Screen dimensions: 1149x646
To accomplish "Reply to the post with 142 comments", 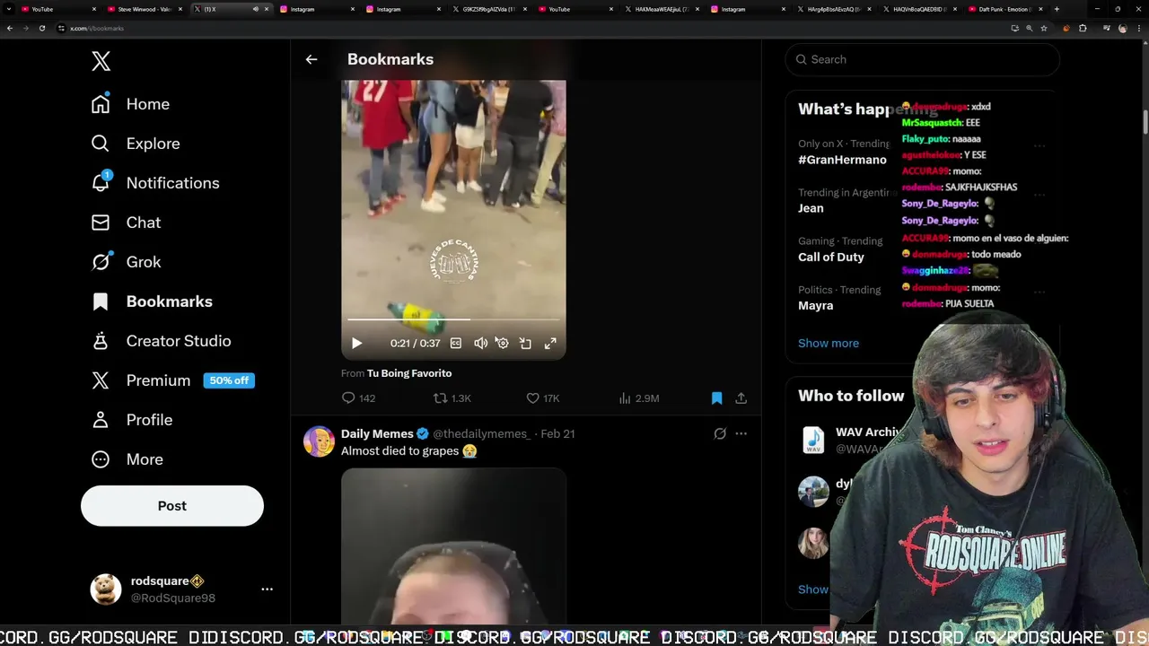I will click(358, 398).
